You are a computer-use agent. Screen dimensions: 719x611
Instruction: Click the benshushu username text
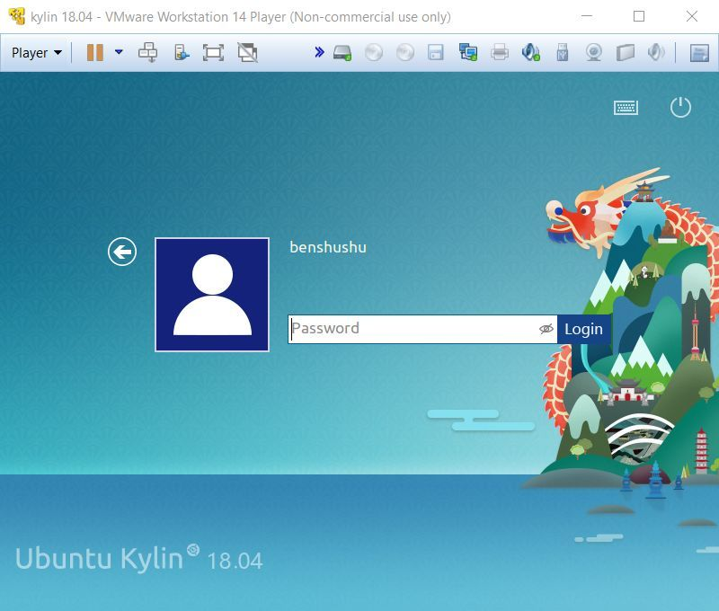[328, 247]
